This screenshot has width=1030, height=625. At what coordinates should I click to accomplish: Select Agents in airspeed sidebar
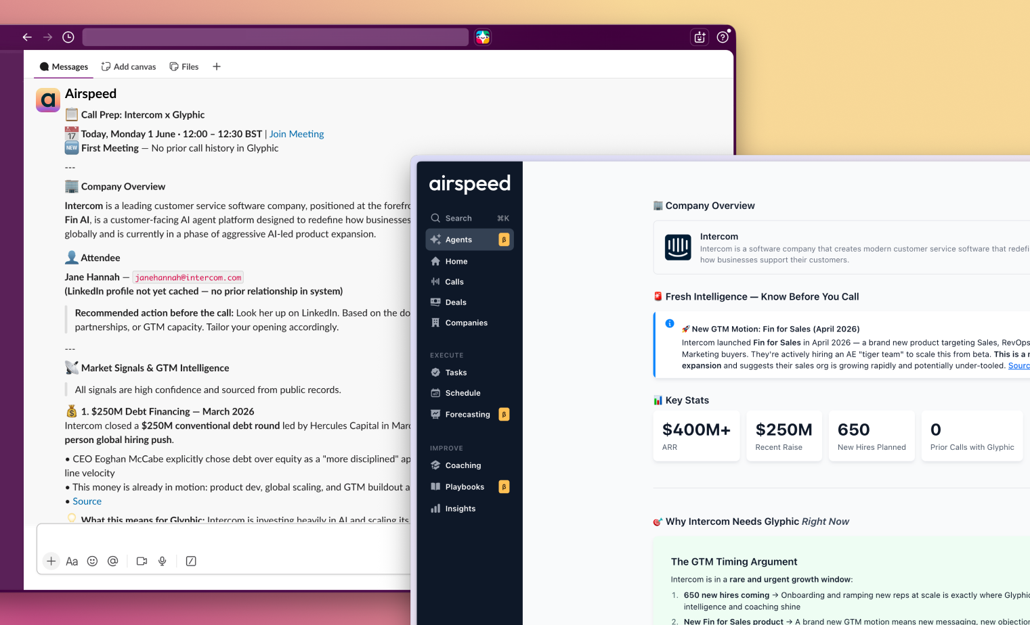(470, 239)
